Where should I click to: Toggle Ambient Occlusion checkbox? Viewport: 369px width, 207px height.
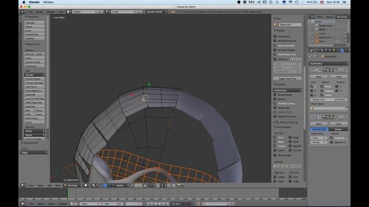pos(275,116)
